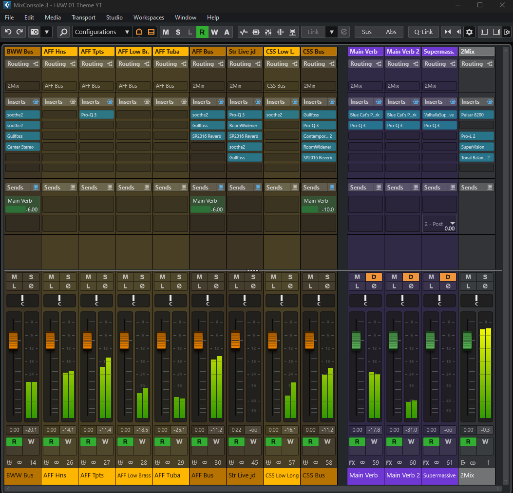Screen dimensions: 513x493
Task: Mute the BWW Bus channel
Action: pyautogui.click(x=14, y=277)
